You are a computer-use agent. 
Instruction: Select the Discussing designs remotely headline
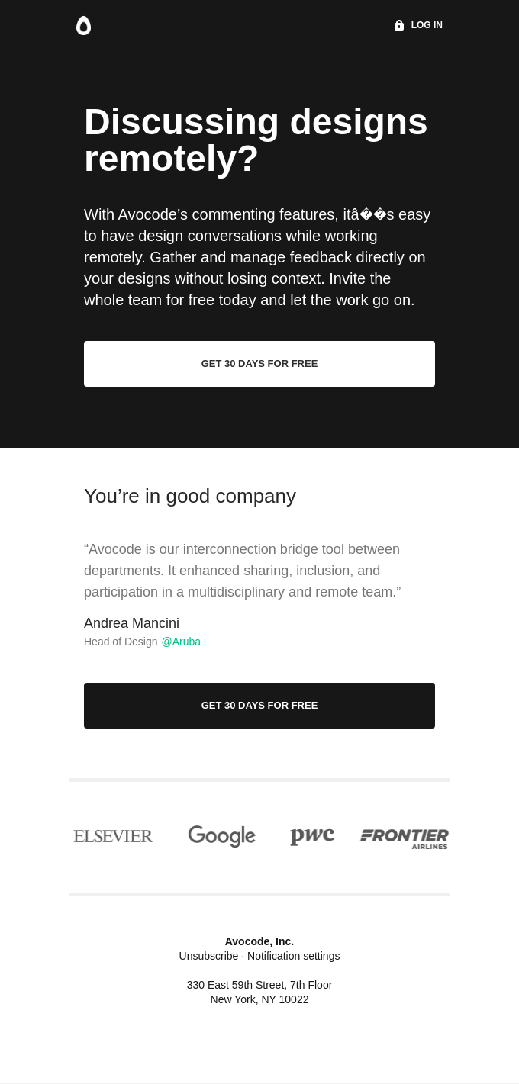pyautogui.click(x=256, y=140)
